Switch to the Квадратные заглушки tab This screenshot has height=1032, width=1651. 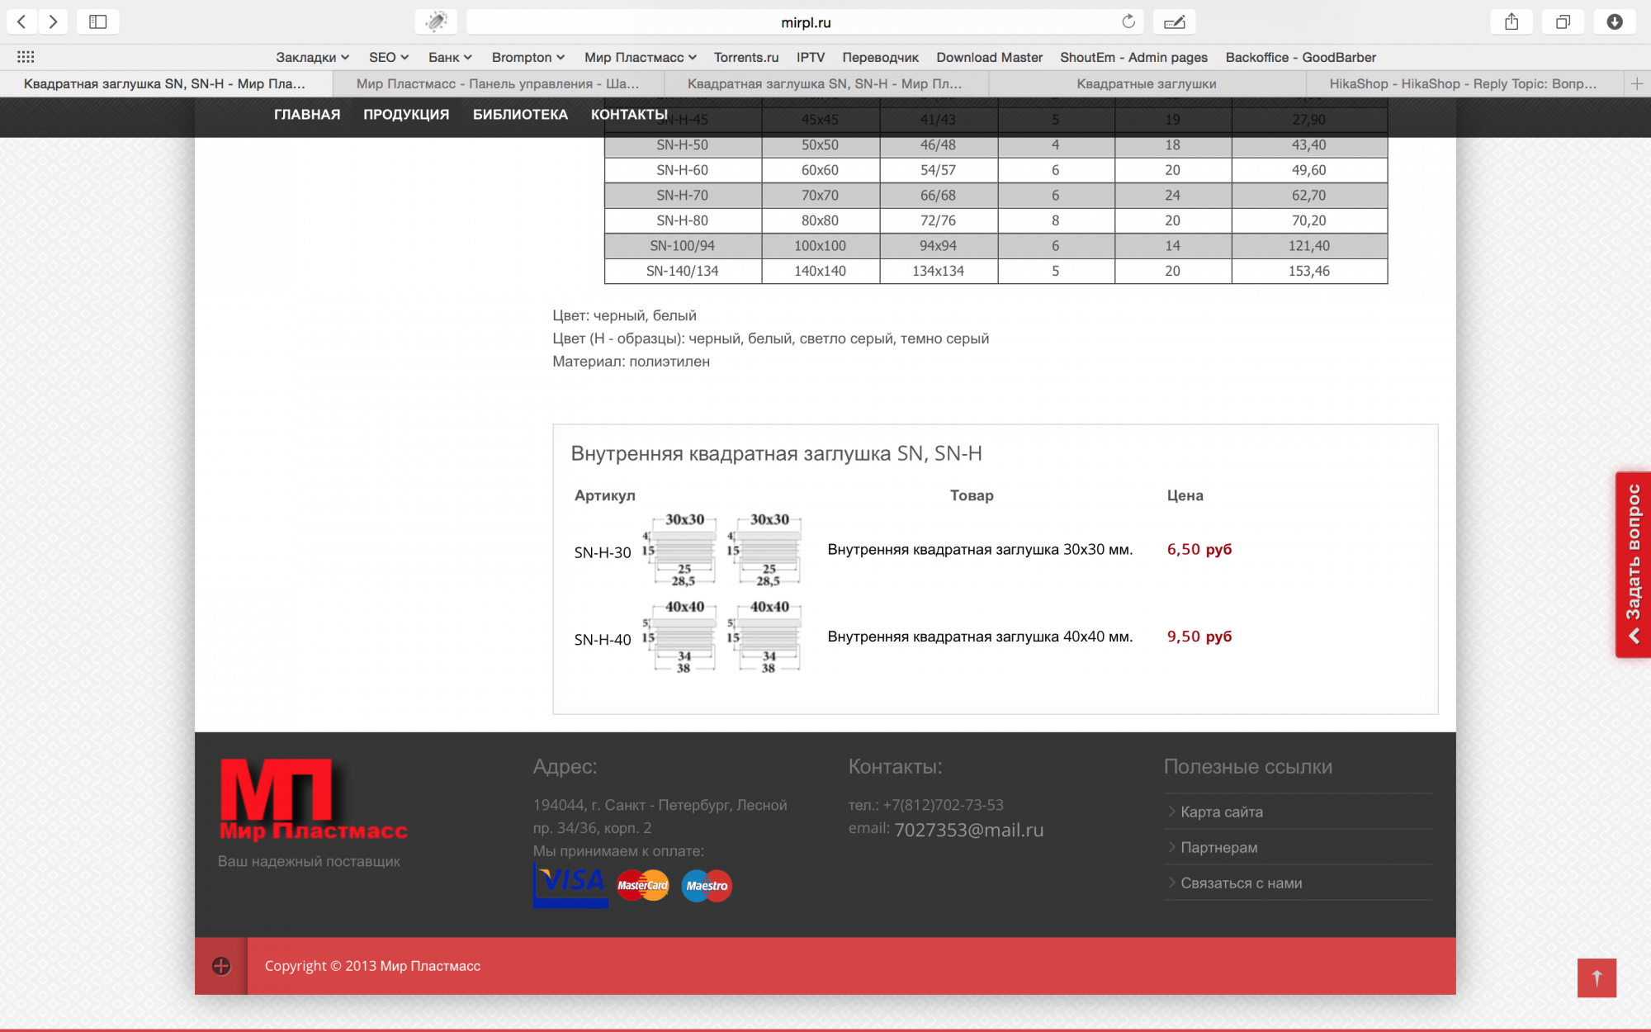pyautogui.click(x=1146, y=83)
